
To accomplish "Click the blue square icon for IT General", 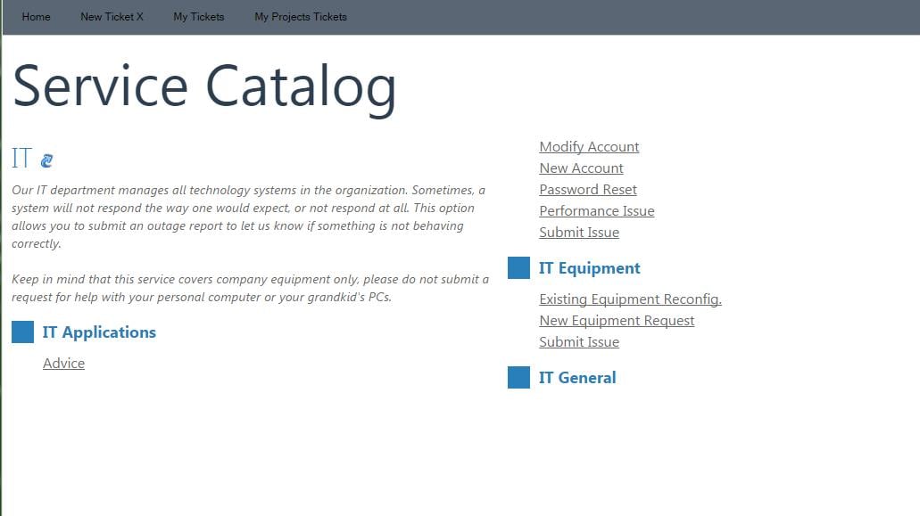I will click(518, 377).
